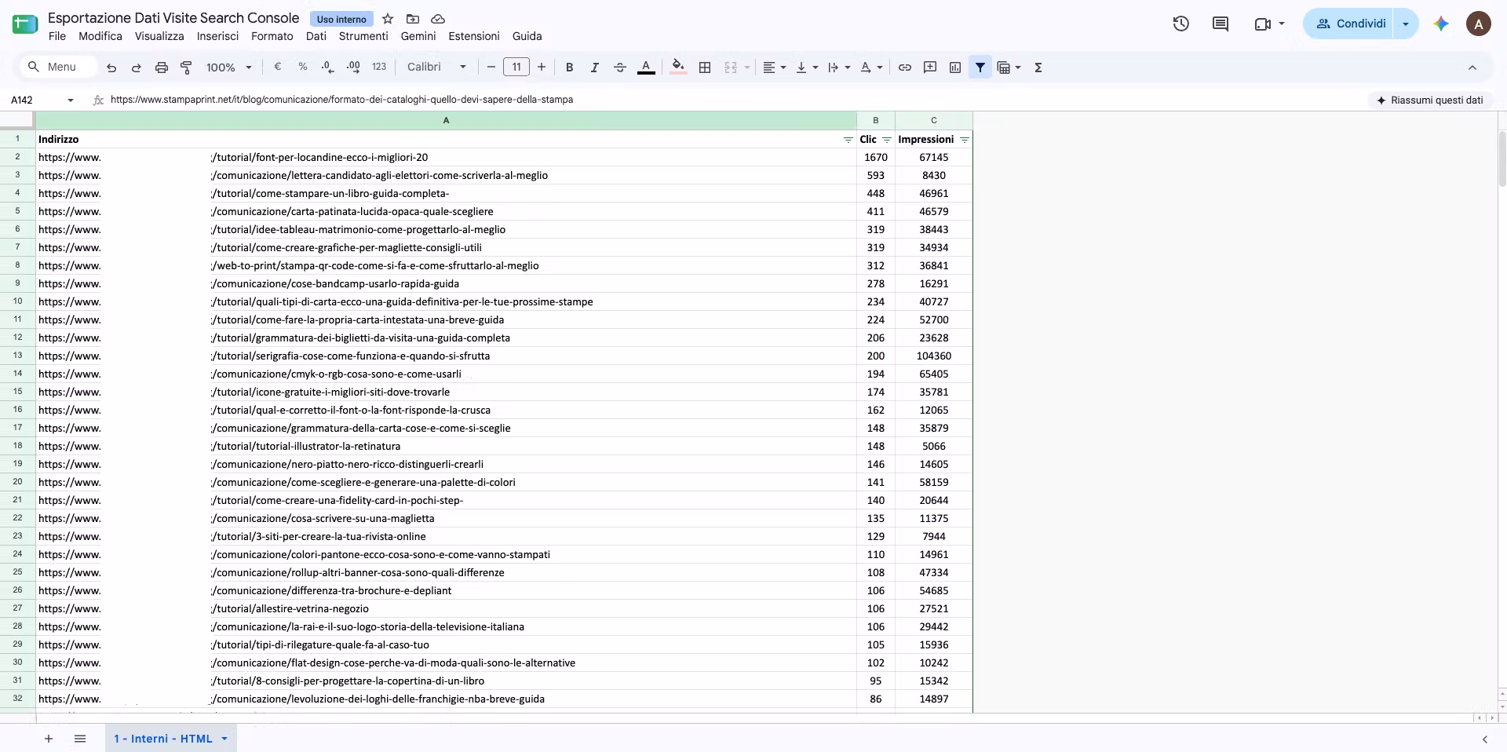
Task: Toggle italic formatting
Action: 594,68
